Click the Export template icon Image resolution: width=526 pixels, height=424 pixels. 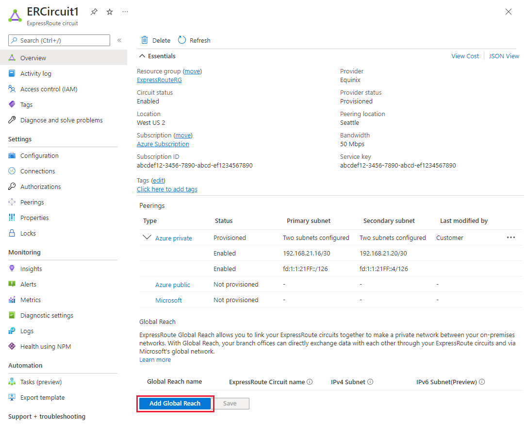(12, 397)
